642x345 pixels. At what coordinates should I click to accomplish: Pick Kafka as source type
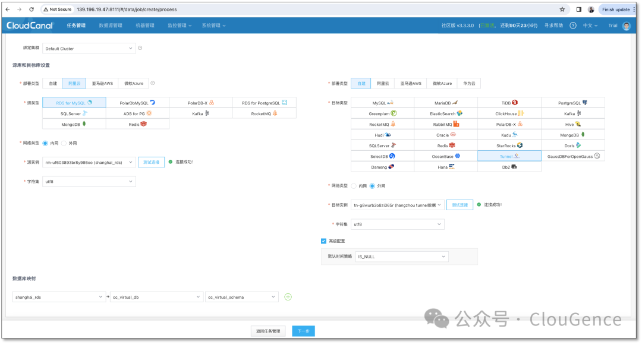click(x=201, y=113)
